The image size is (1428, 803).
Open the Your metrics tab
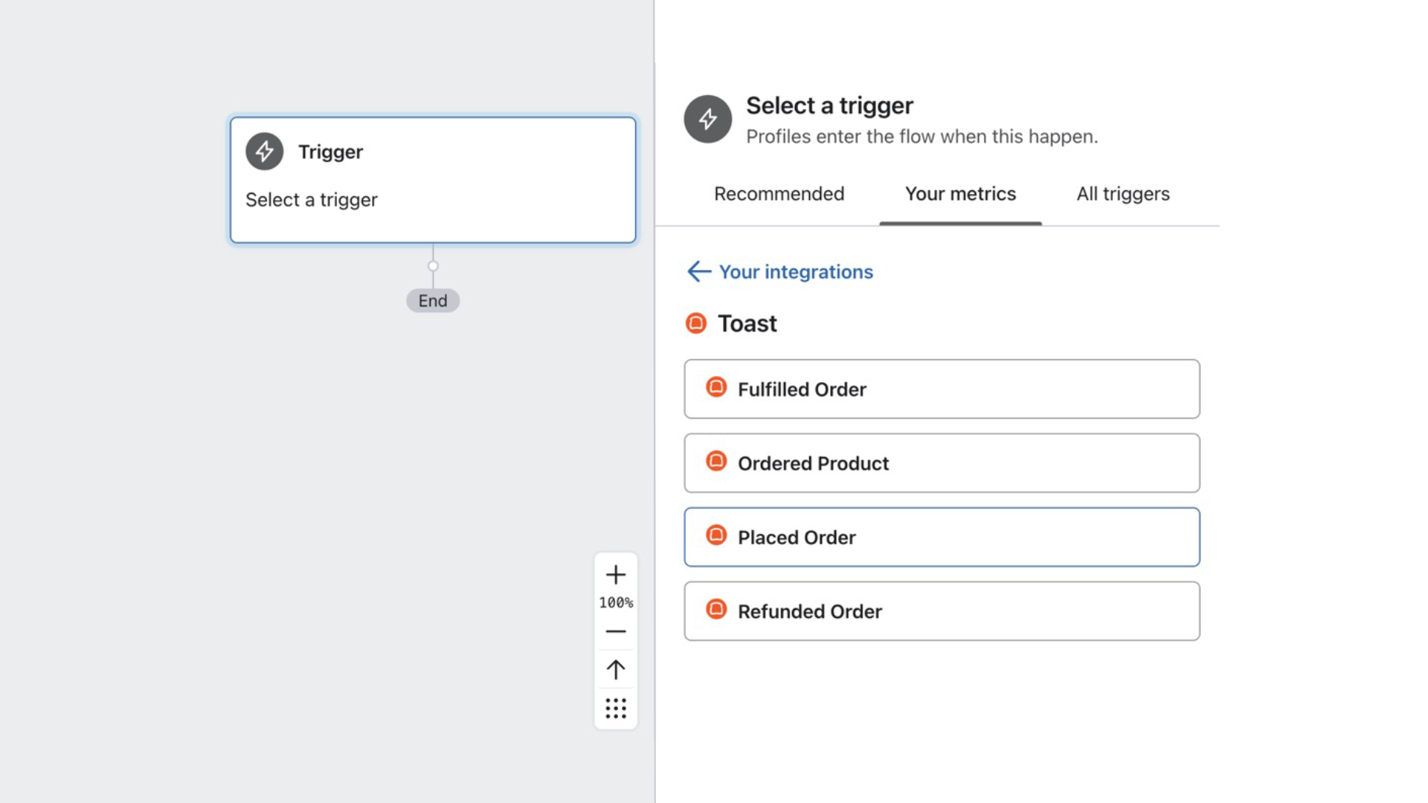pyautogui.click(x=960, y=194)
